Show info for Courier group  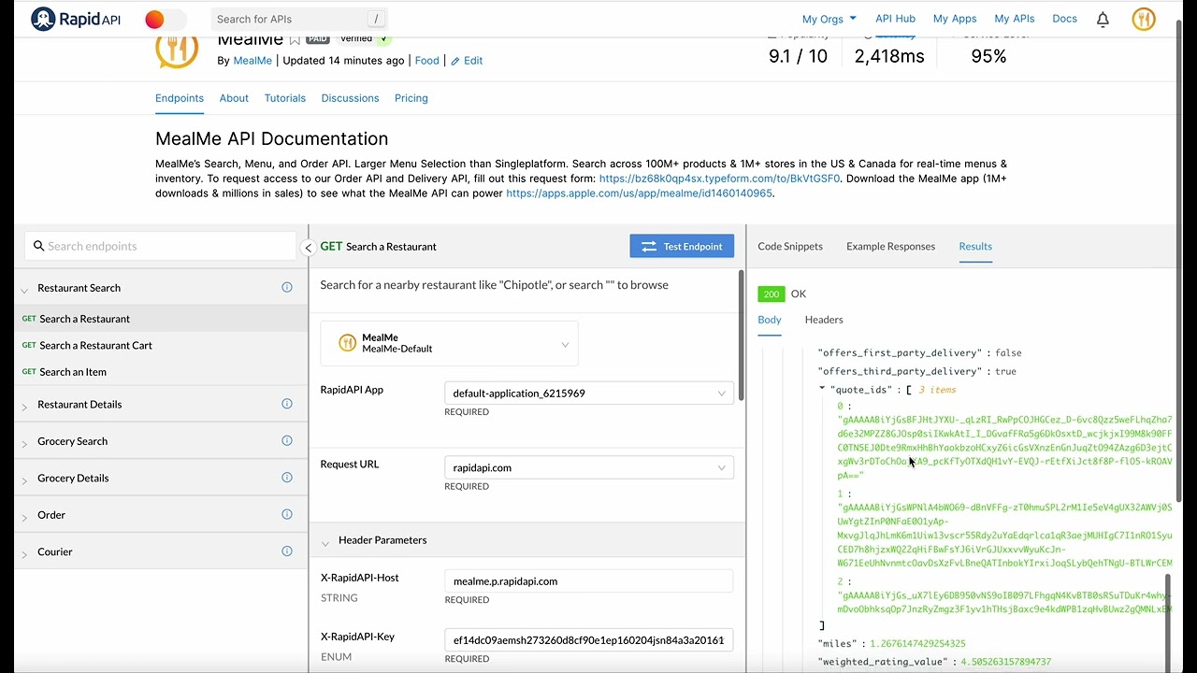[287, 551]
